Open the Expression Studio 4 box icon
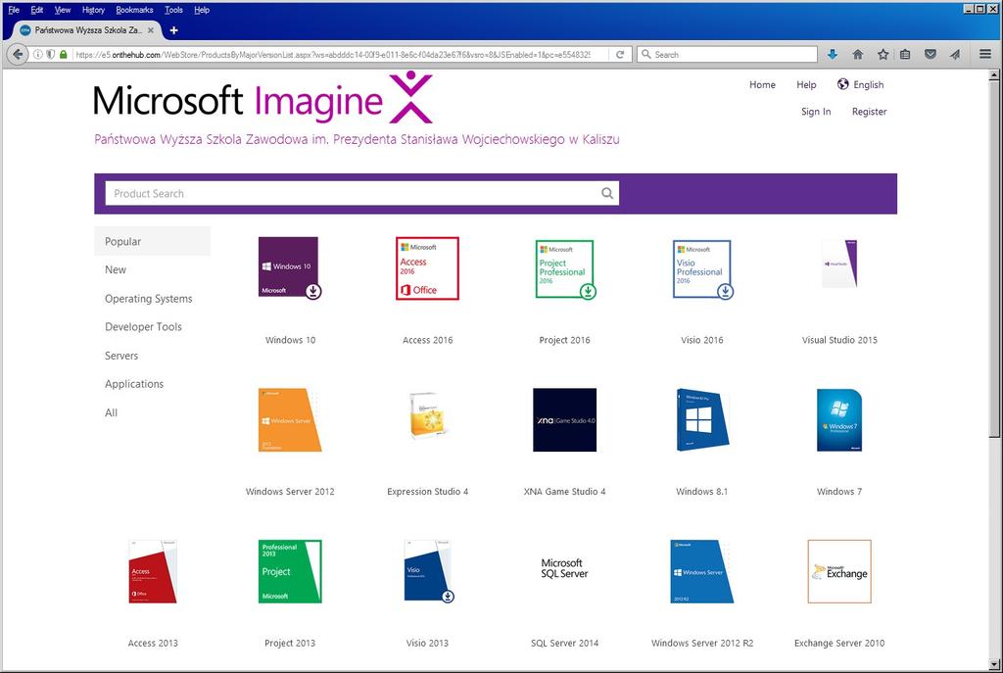The width and height of the screenshot is (1003, 673). coord(430,414)
